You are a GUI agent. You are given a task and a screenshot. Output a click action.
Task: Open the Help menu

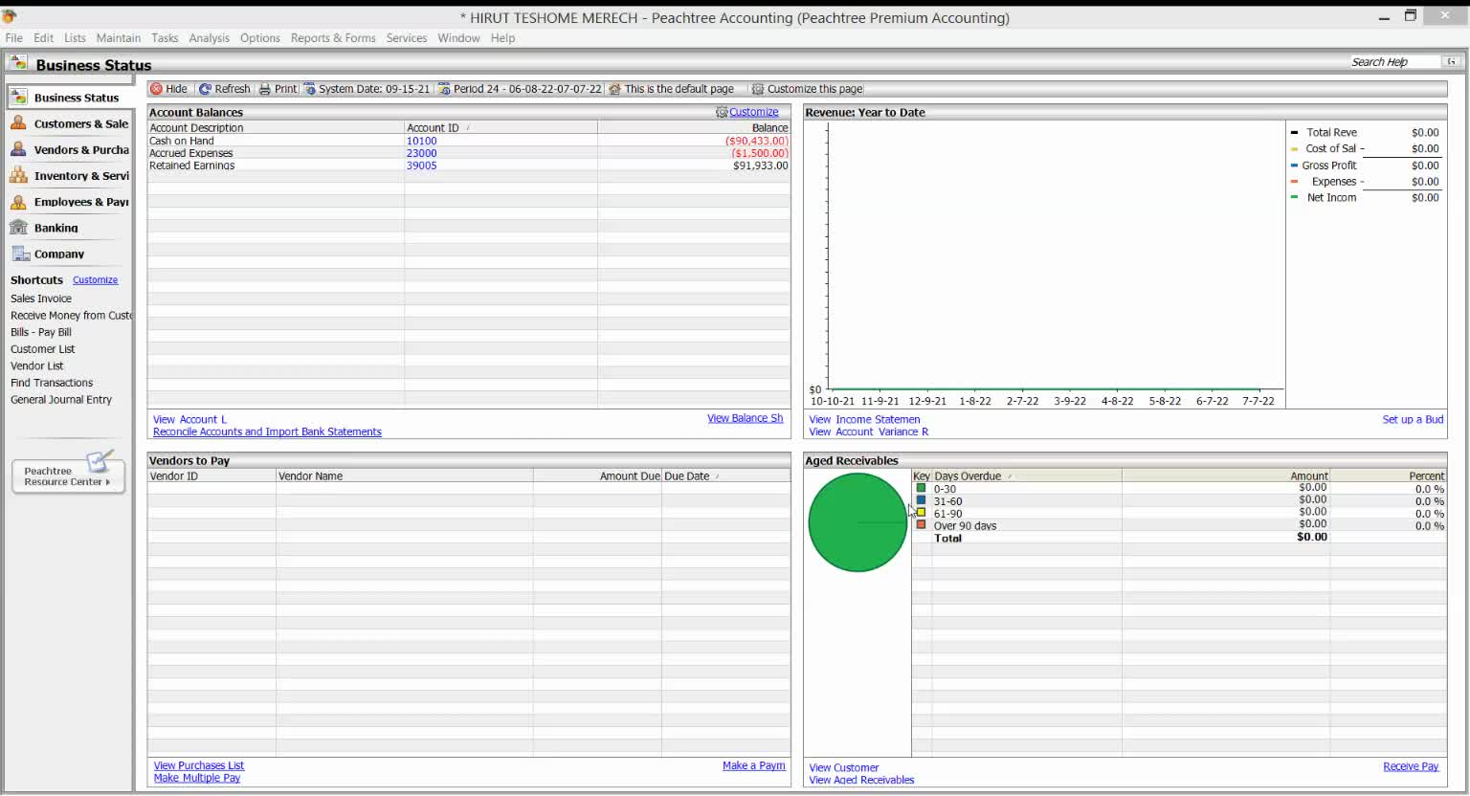[x=502, y=38]
